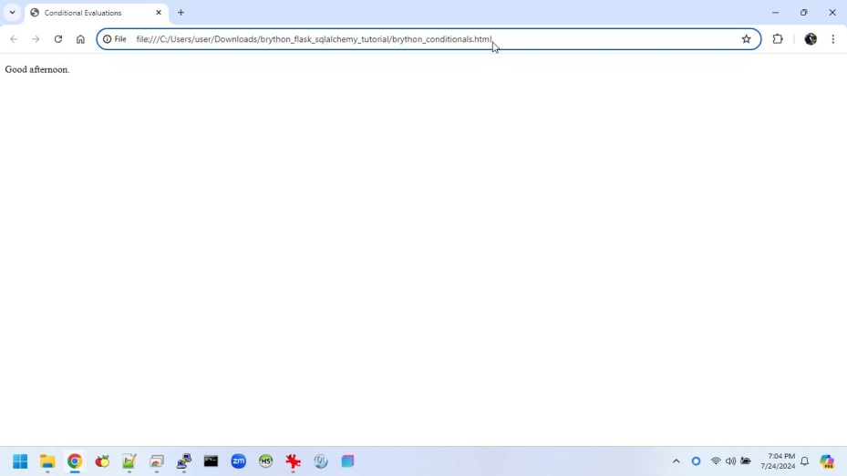
Task: Open the notifications bell
Action: click(805, 461)
